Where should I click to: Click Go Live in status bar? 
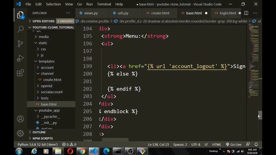(x=234, y=145)
